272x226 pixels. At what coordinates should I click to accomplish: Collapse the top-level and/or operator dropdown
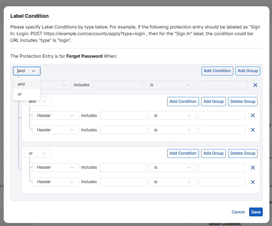[x=27, y=71]
